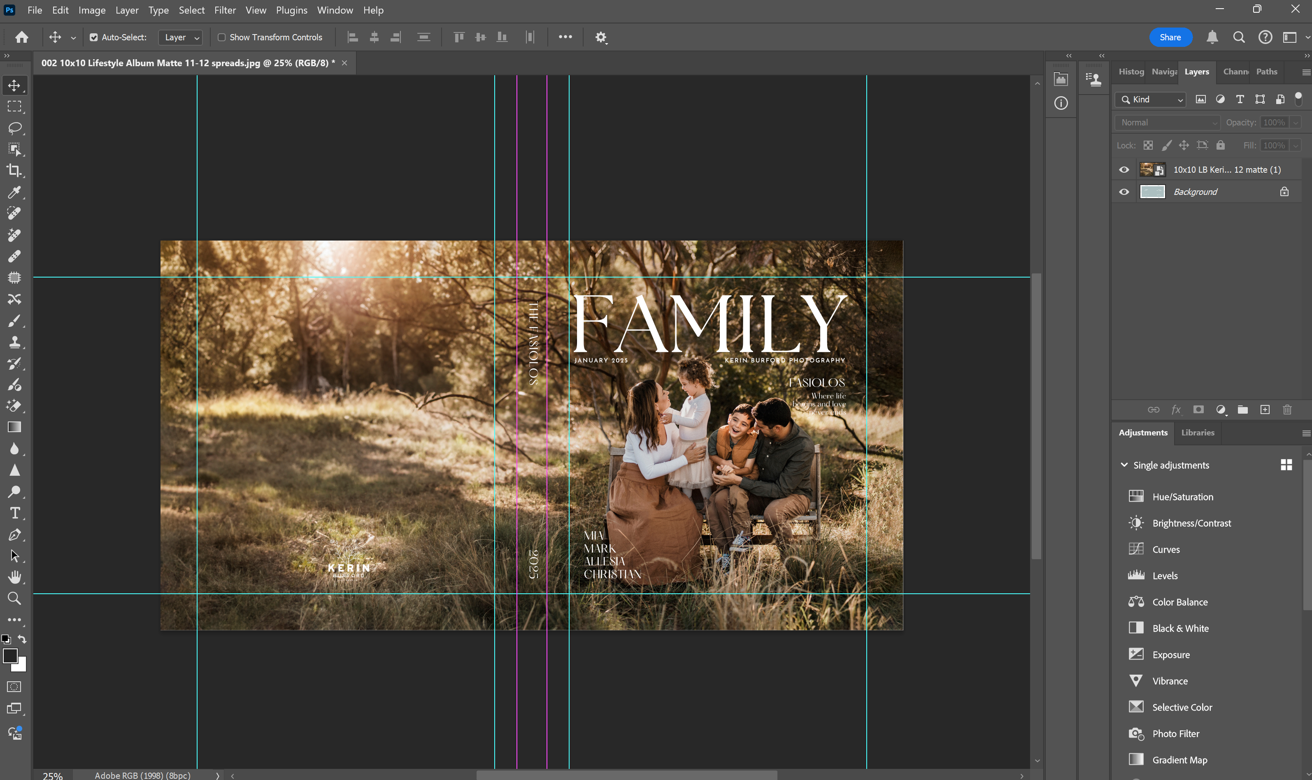Viewport: 1312px width, 780px height.
Task: Select the Move tool in the toolbox
Action: tap(14, 85)
